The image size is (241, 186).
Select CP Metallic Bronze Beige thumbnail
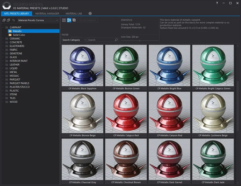[83, 112]
